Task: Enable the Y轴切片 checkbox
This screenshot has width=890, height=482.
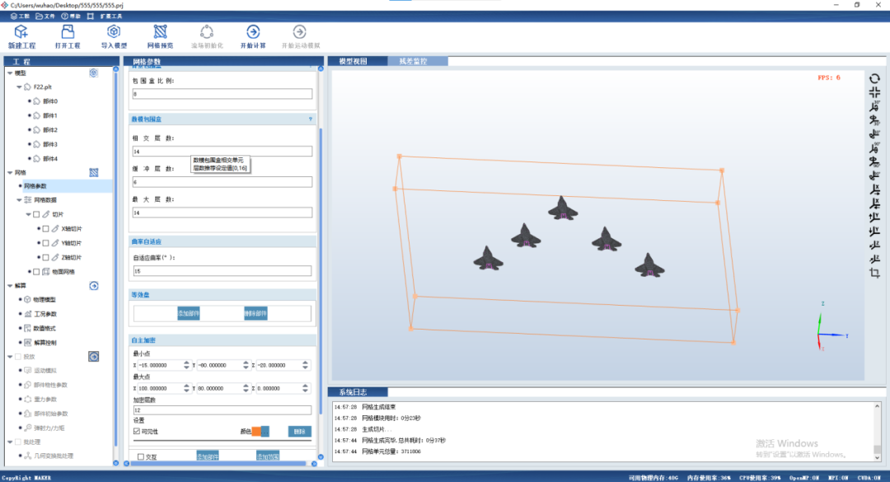Action: [x=46, y=243]
